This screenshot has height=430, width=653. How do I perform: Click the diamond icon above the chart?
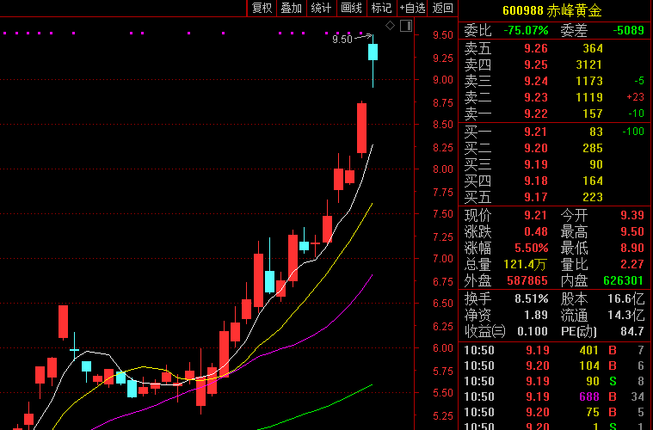pos(391,26)
